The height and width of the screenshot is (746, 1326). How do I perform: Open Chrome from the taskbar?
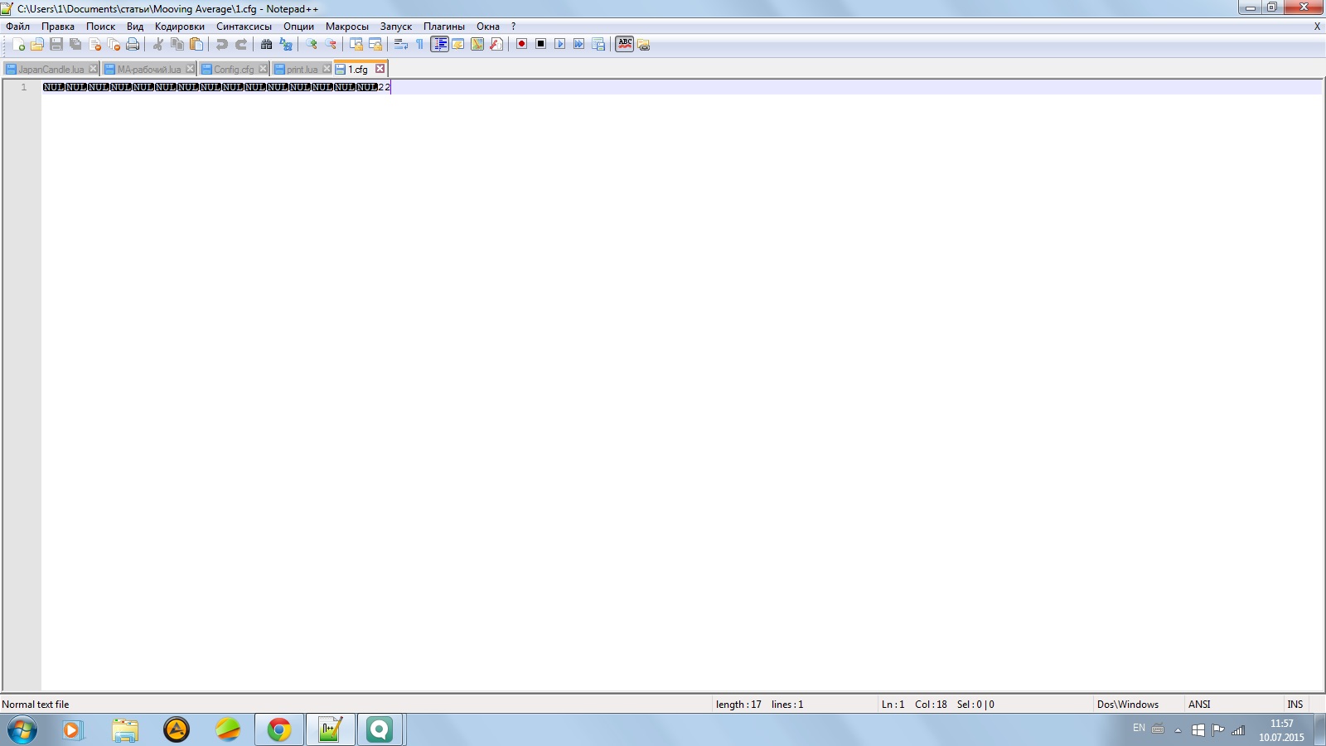[279, 729]
